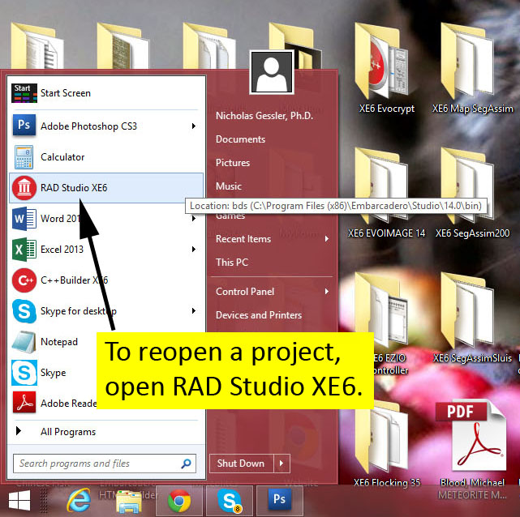Open Nicholas Gessler, Ph.D. user folder
520x517 pixels.
point(264,116)
